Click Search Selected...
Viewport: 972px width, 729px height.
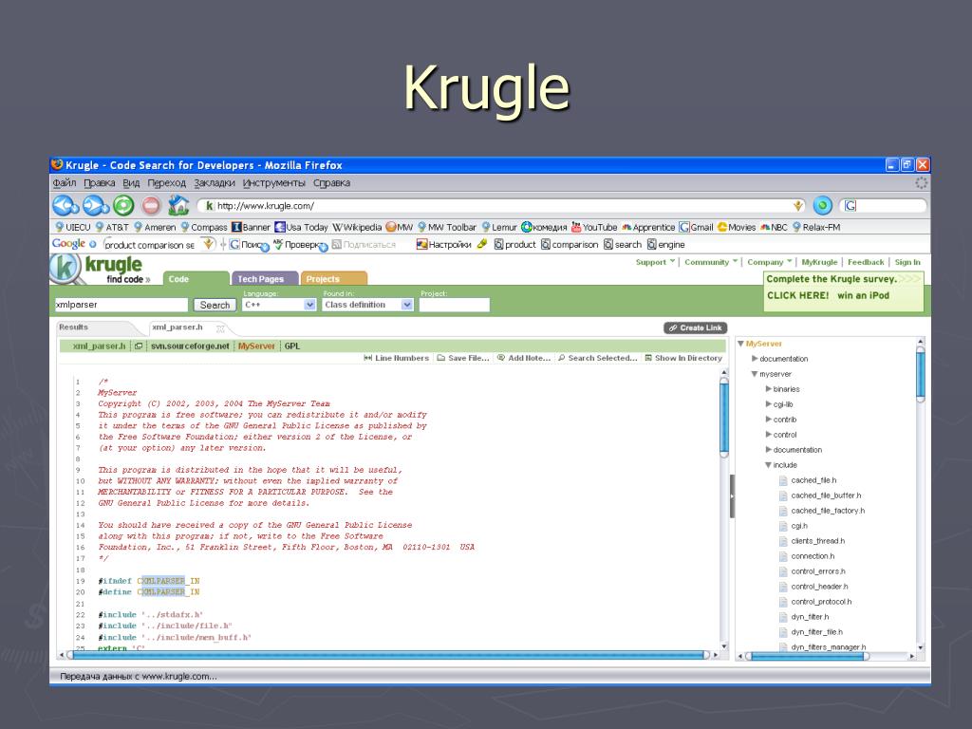[598, 358]
